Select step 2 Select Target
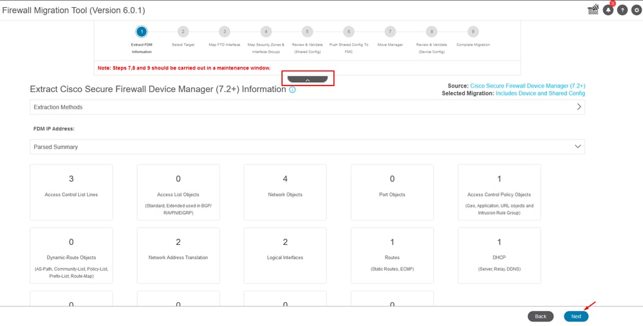 click(x=183, y=32)
